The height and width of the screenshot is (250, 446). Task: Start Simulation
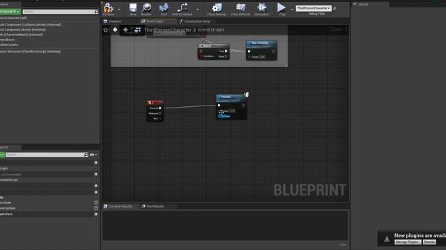click(262, 9)
